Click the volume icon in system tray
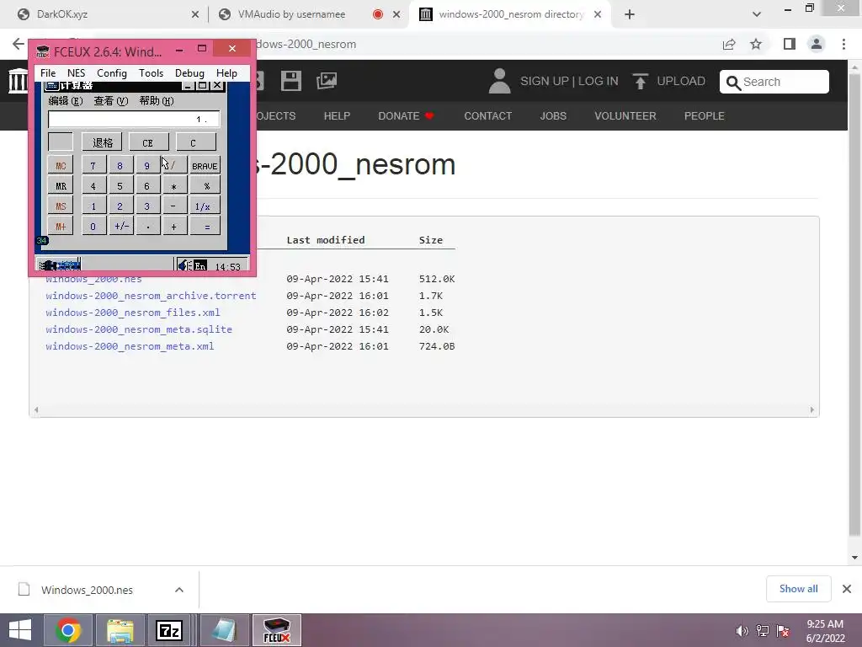This screenshot has height=647, width=862. tap(742, 631)
